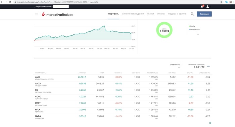Toggle the Наличность legend entry
This screenshot has width=235, height=127.
click(194, 29)
